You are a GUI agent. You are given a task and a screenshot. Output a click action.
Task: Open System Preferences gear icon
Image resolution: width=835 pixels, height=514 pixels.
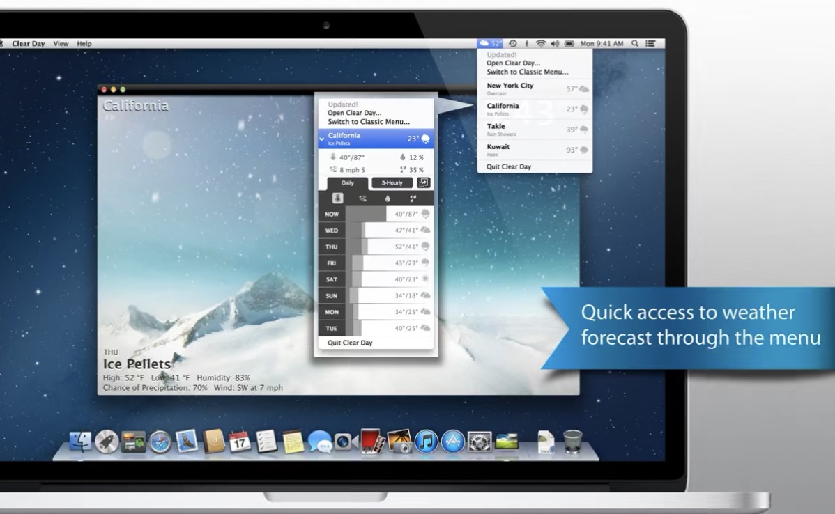tap(480, 442)
